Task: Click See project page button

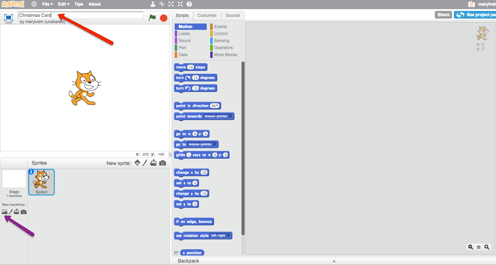Action: pos(475,15)
